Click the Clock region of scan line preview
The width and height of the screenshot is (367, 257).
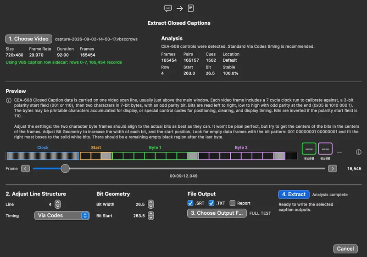tap(43, 156)
